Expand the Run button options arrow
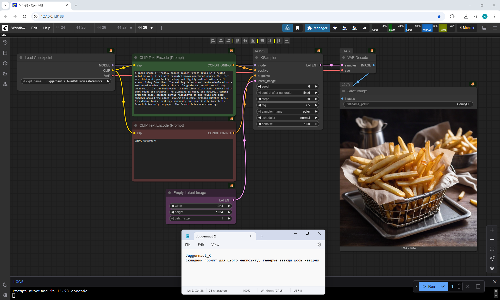The height and width of the screenshot is (300, 500). coord(442,286)
